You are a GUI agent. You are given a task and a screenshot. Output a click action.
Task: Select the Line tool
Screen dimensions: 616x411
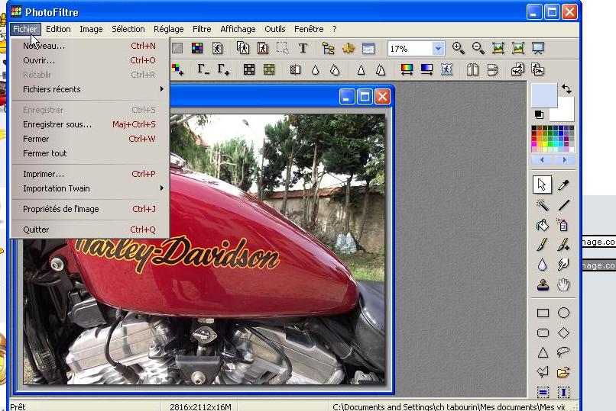click(x=563, y=204)
